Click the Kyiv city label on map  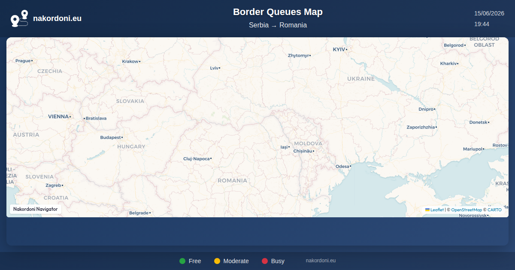[x=339, y=49]
